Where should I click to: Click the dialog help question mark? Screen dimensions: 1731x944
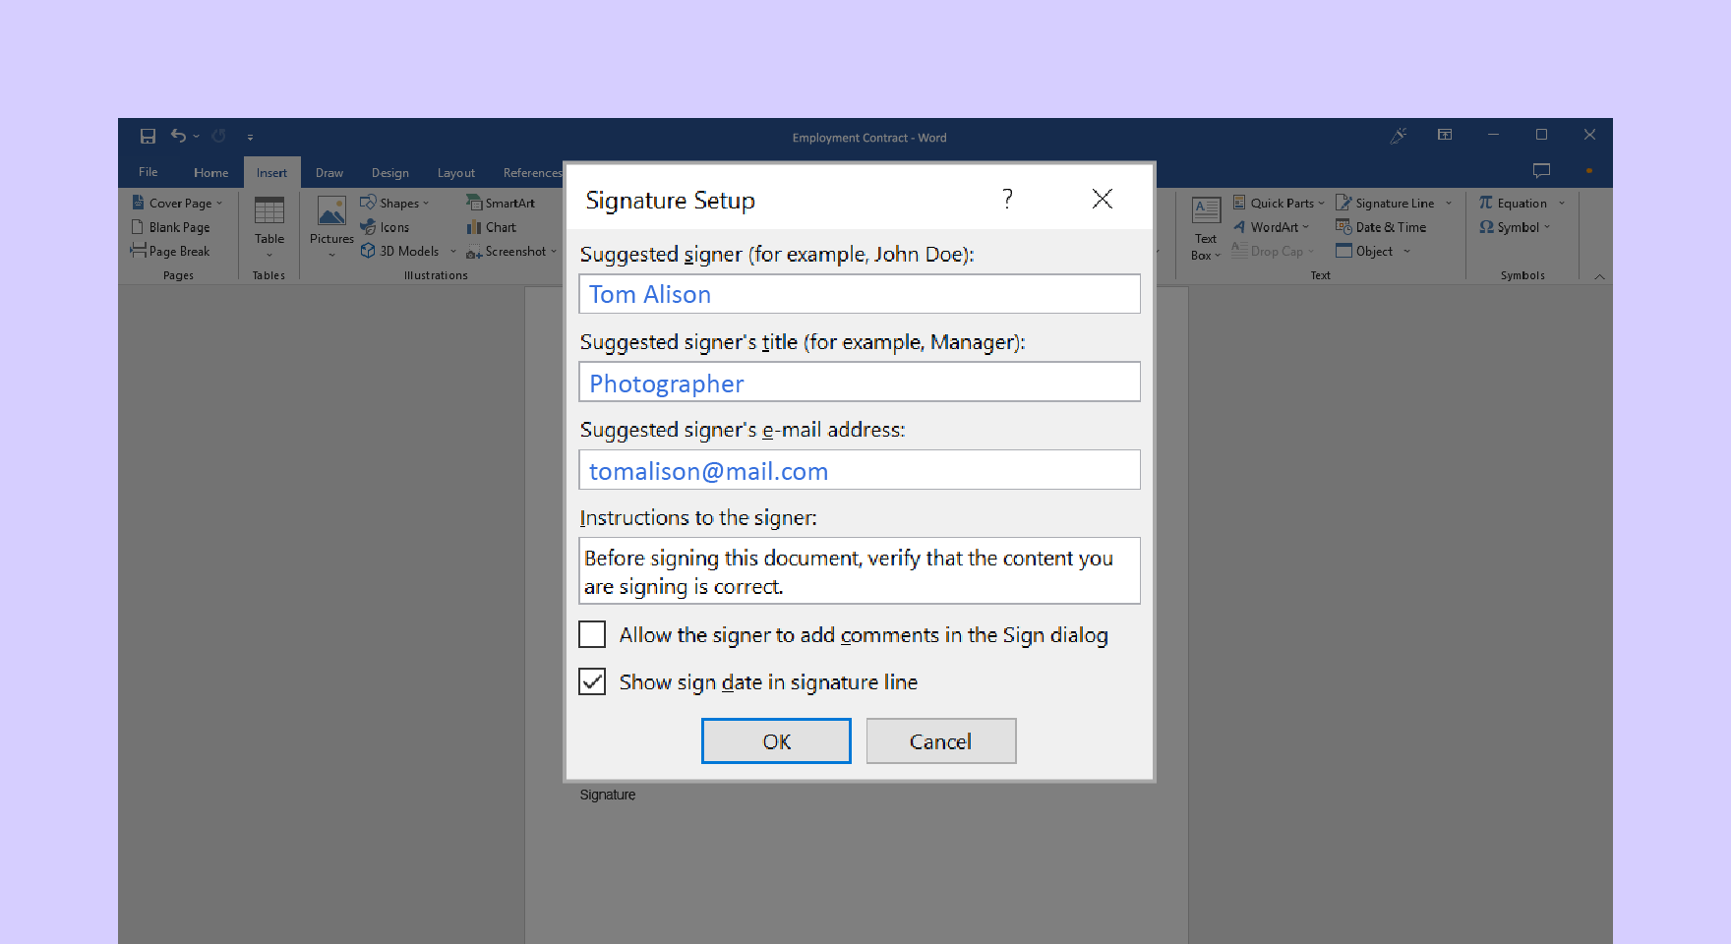[1006, 199]
